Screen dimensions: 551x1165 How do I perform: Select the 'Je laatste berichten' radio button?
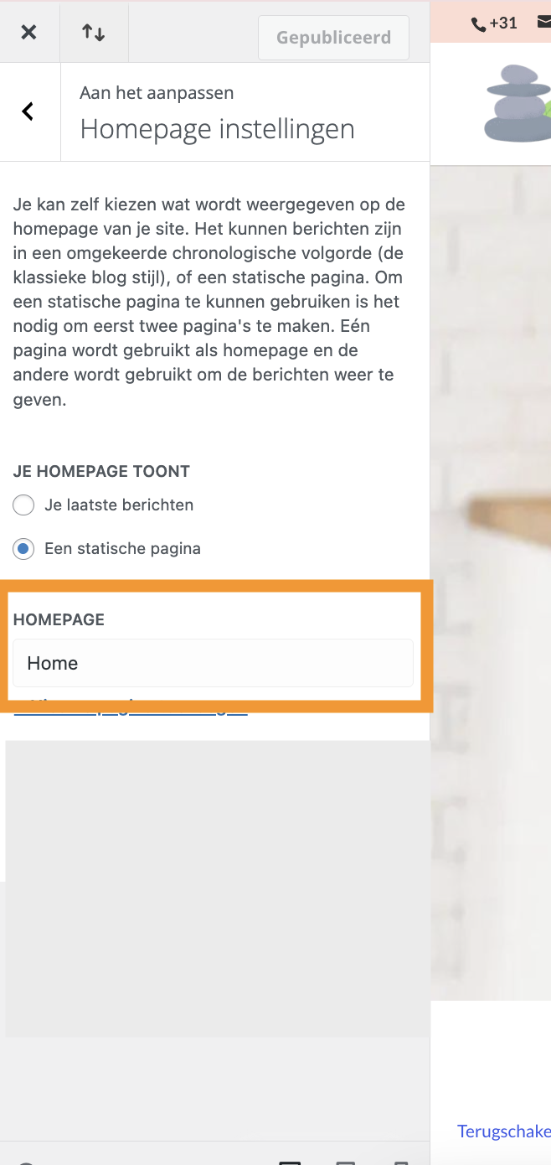(x=23, y=505)
